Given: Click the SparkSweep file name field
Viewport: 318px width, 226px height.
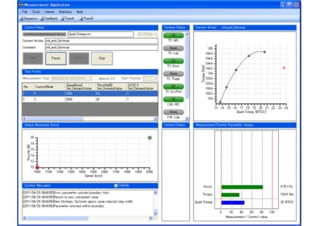Looking at the screenshot, I should (101, 34).
